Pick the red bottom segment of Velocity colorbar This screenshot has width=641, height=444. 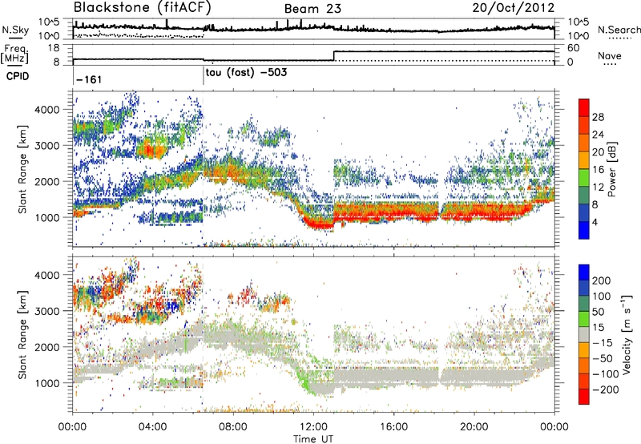click(584, 397)
